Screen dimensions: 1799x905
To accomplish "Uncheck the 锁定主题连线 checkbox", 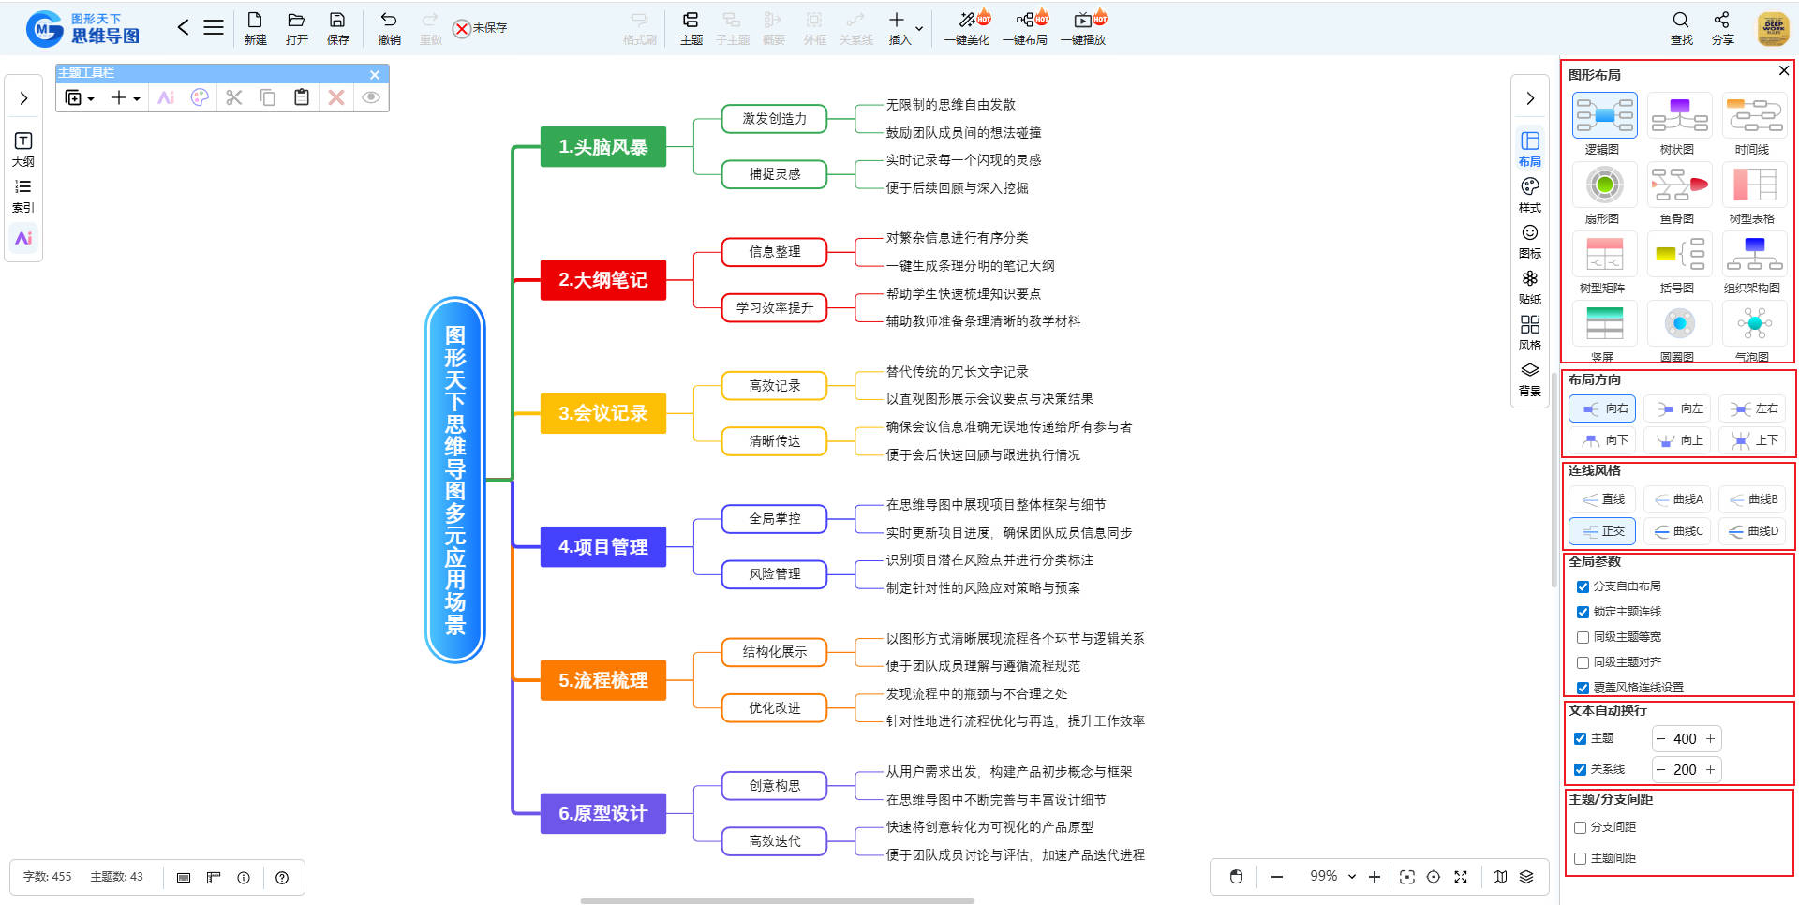I will [x=1583, y=612].
